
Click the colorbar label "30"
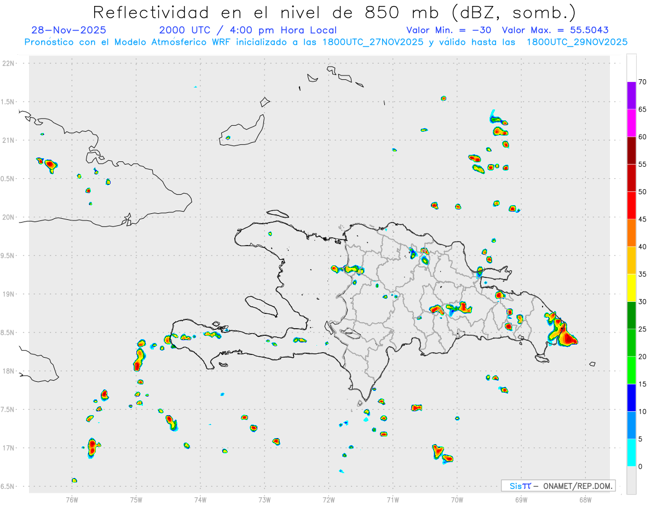(643, 302)
